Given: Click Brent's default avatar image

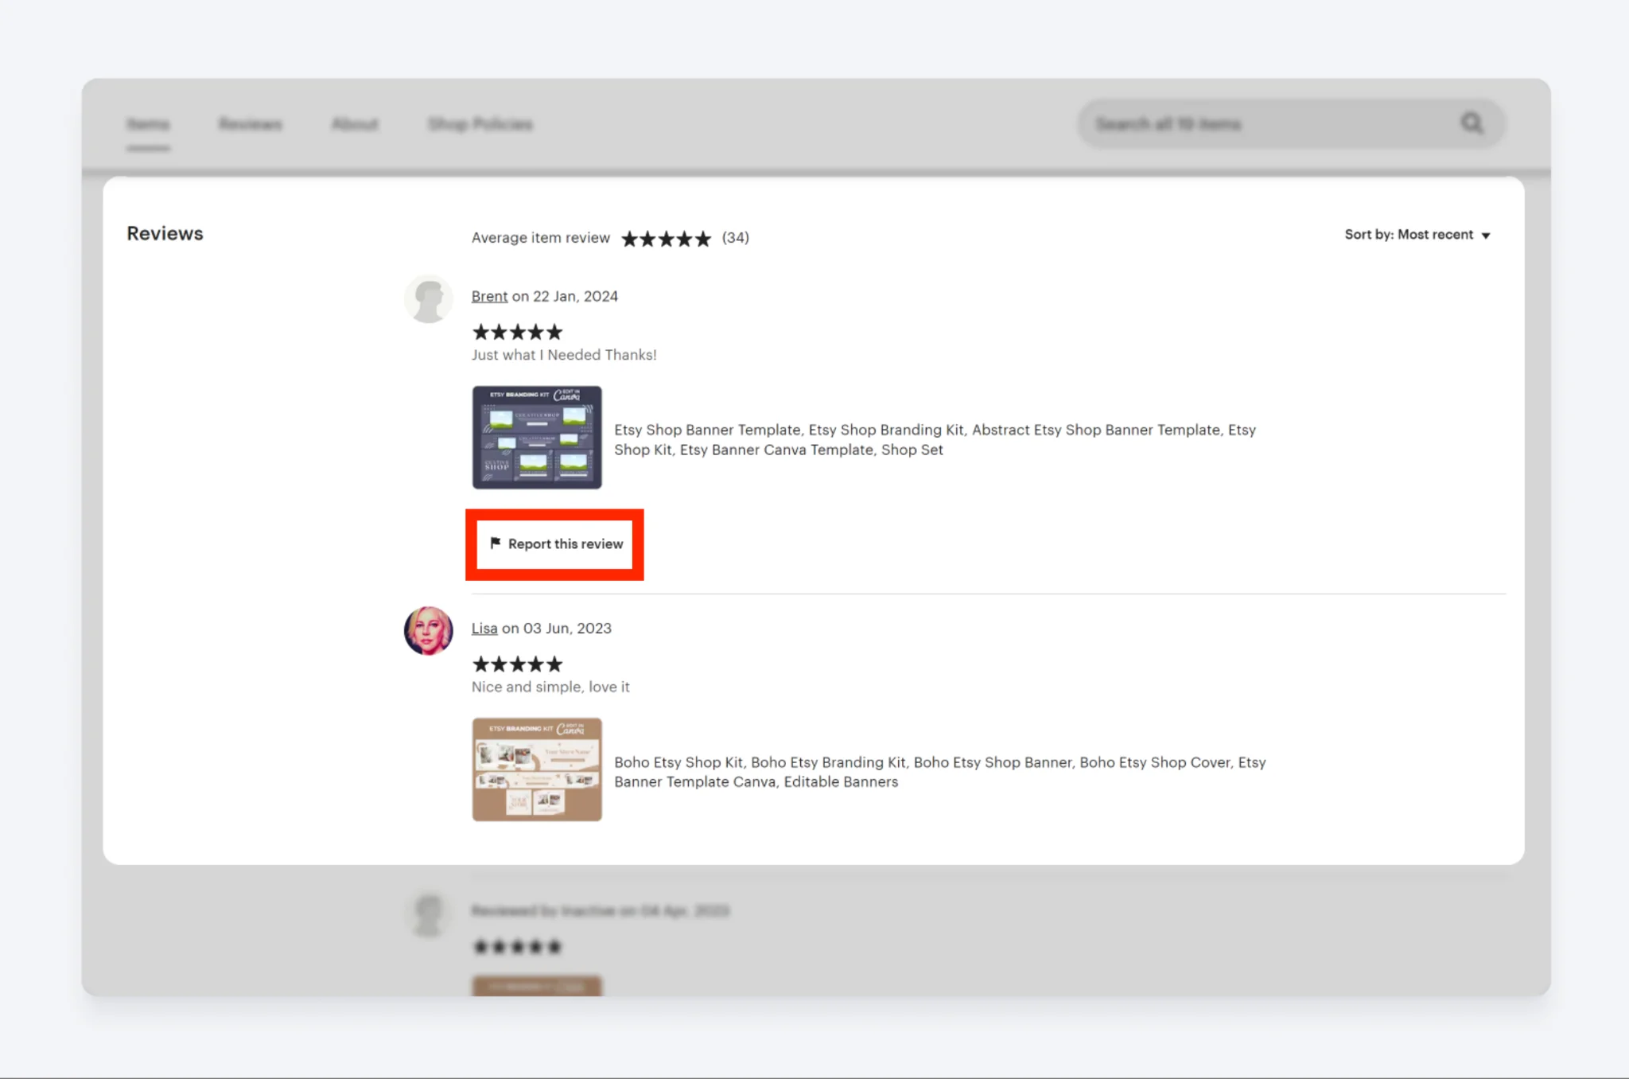Looking at the screenshot, I should click(429, 299).
